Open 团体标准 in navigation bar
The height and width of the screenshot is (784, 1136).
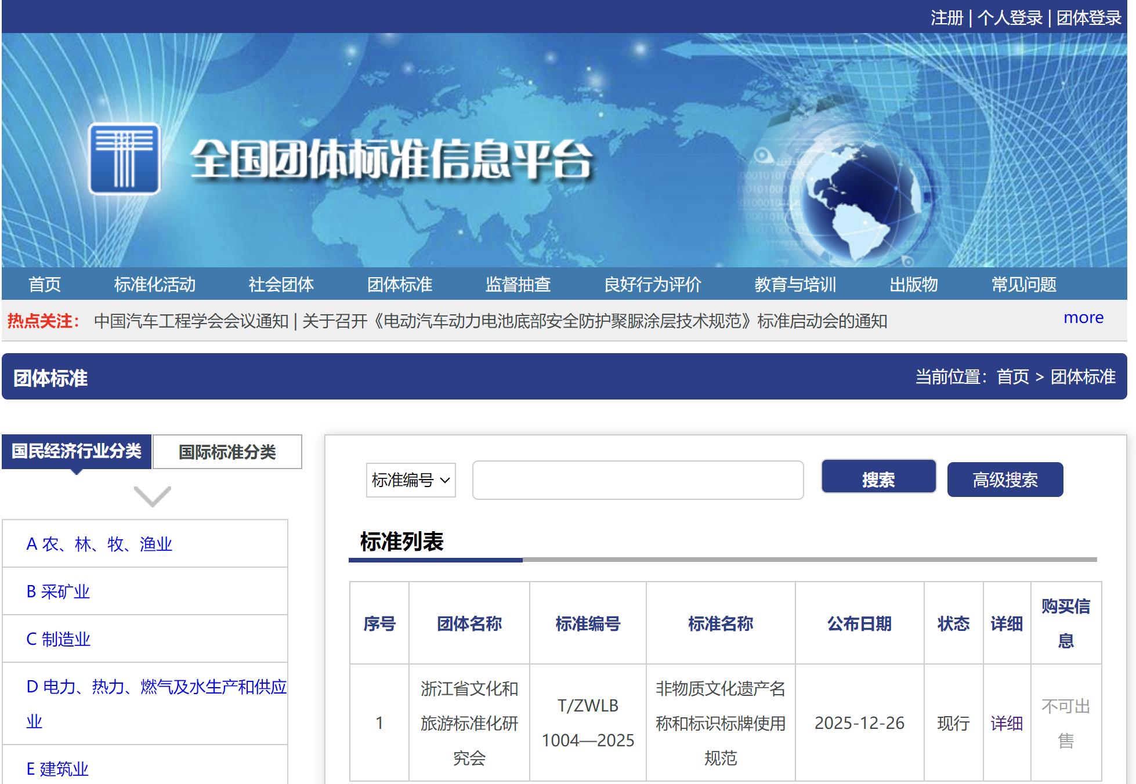coord(400,284)
